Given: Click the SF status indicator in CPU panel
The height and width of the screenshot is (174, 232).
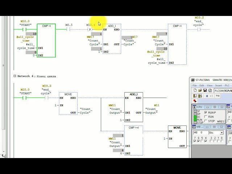Looking at the screenshot, I should pyautogui.click(x=195, y=111).
